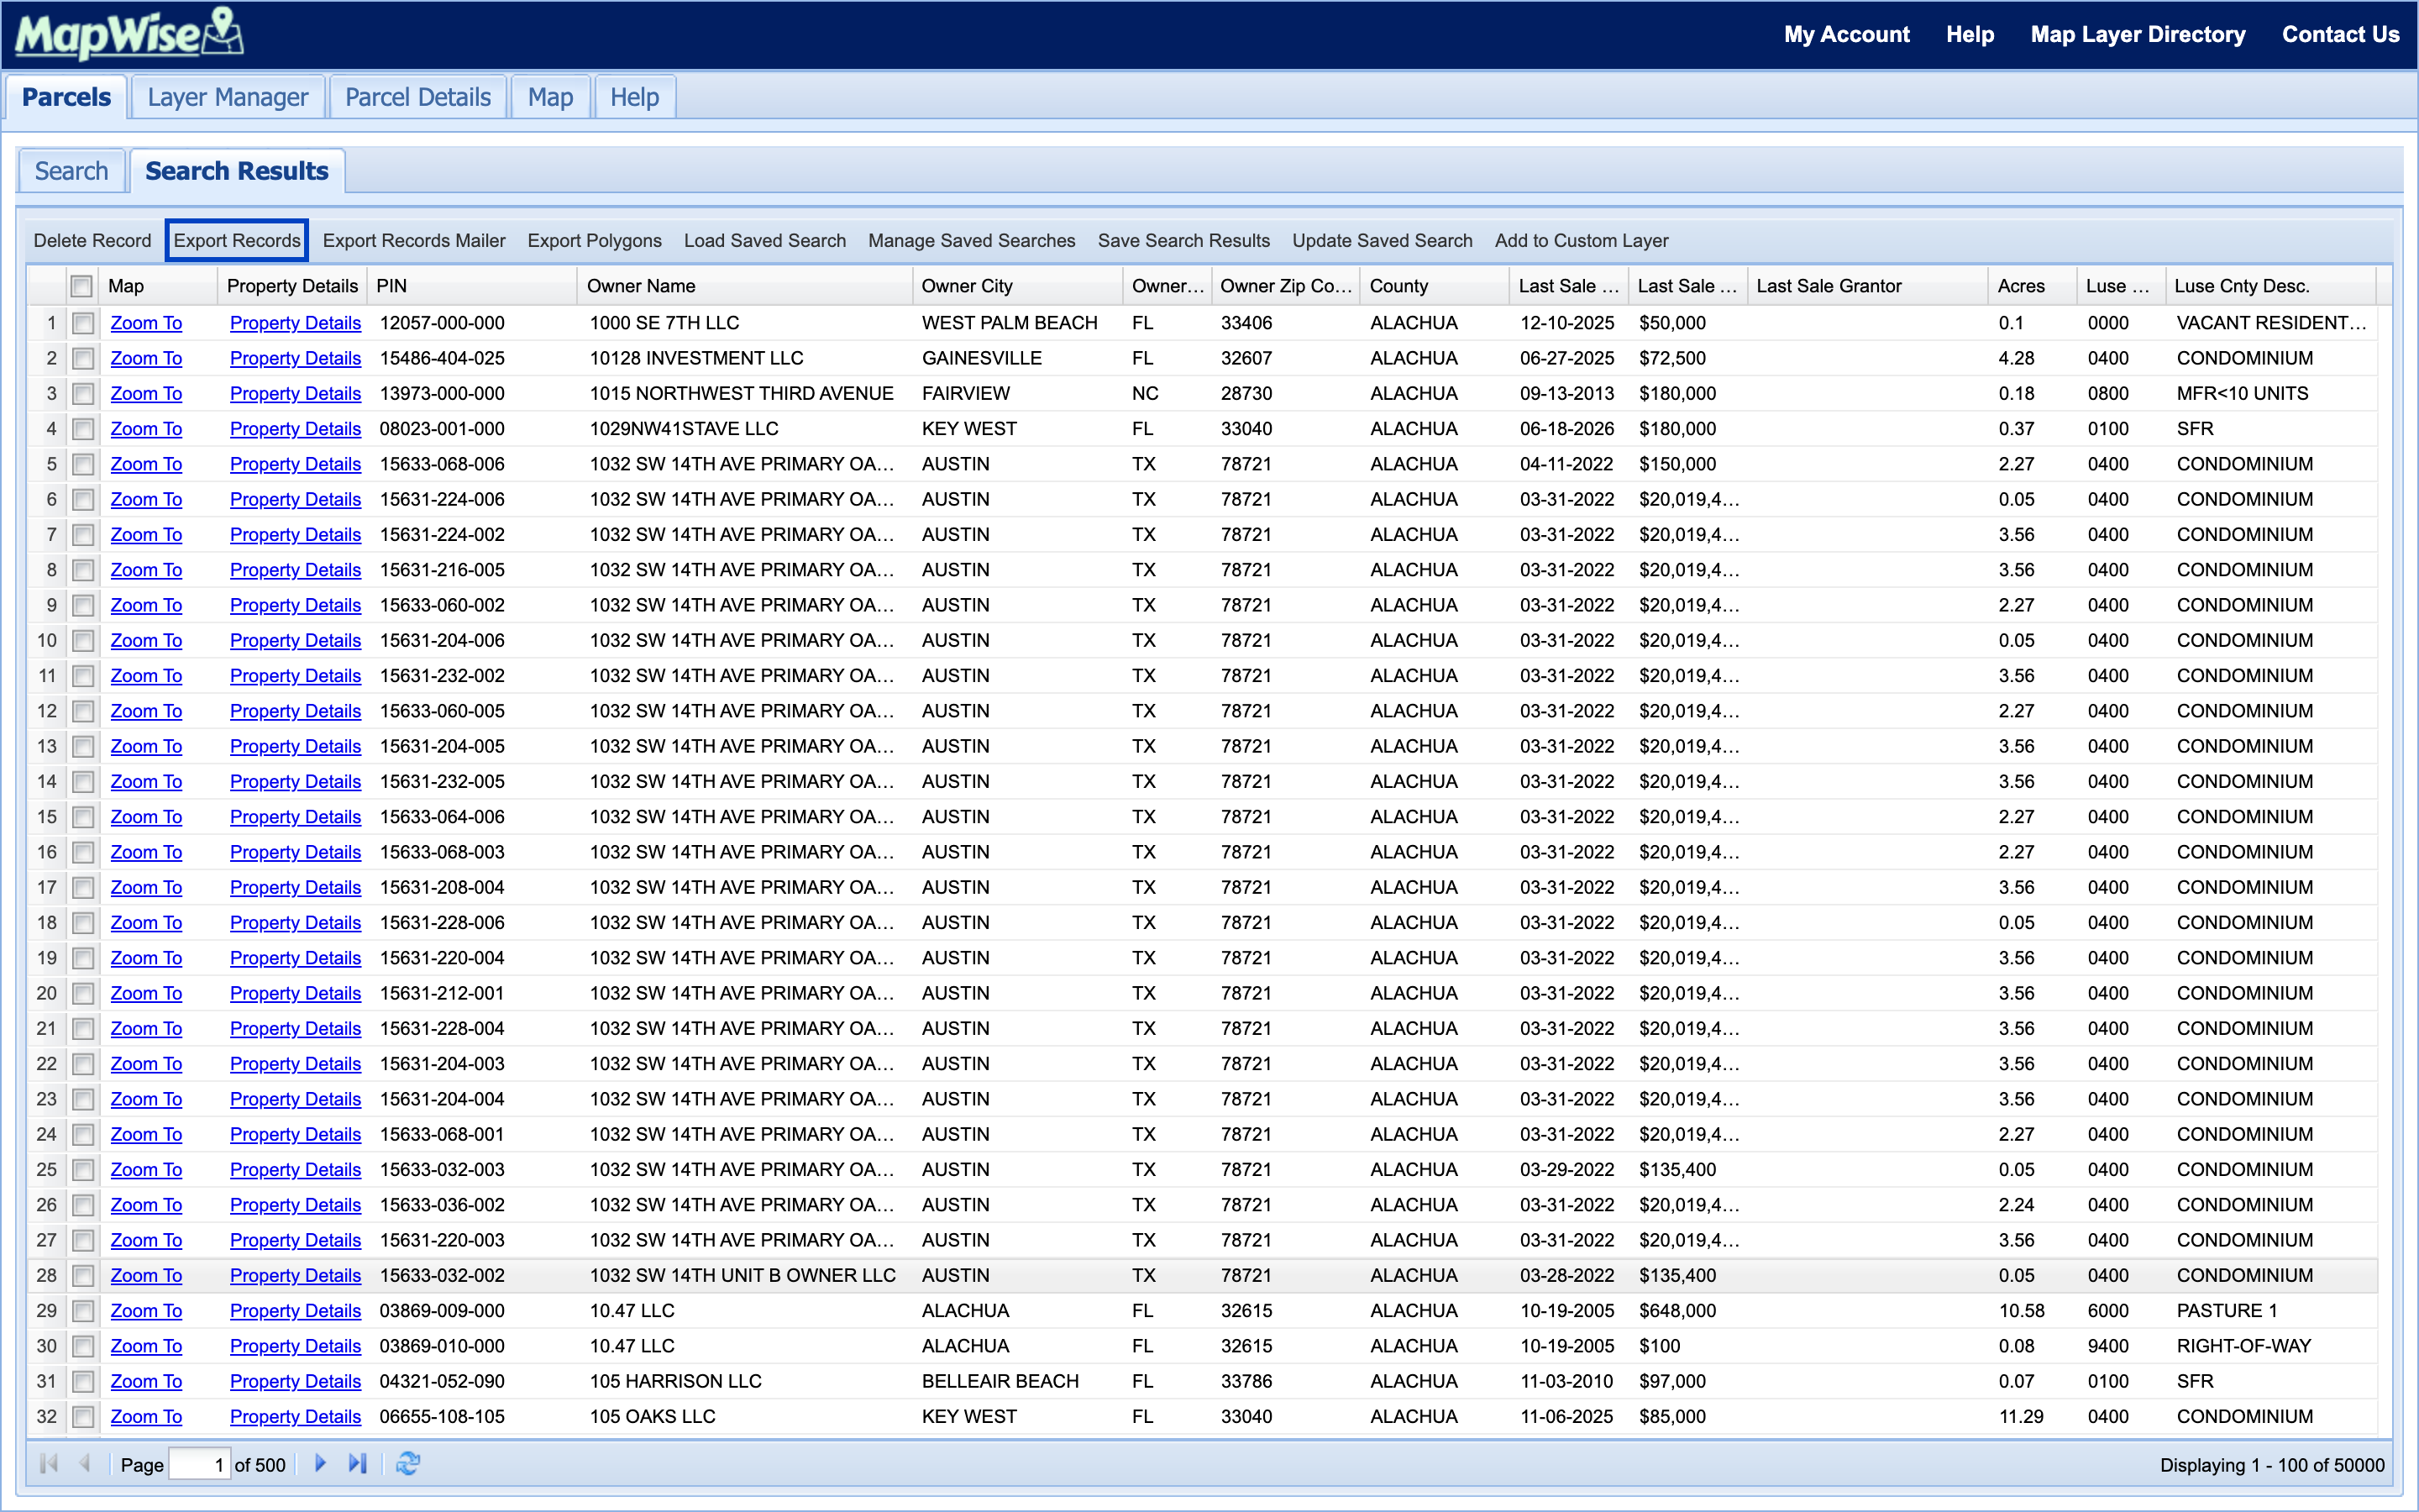
Task: Go to first page of results
Action: tap(48, 1464)
